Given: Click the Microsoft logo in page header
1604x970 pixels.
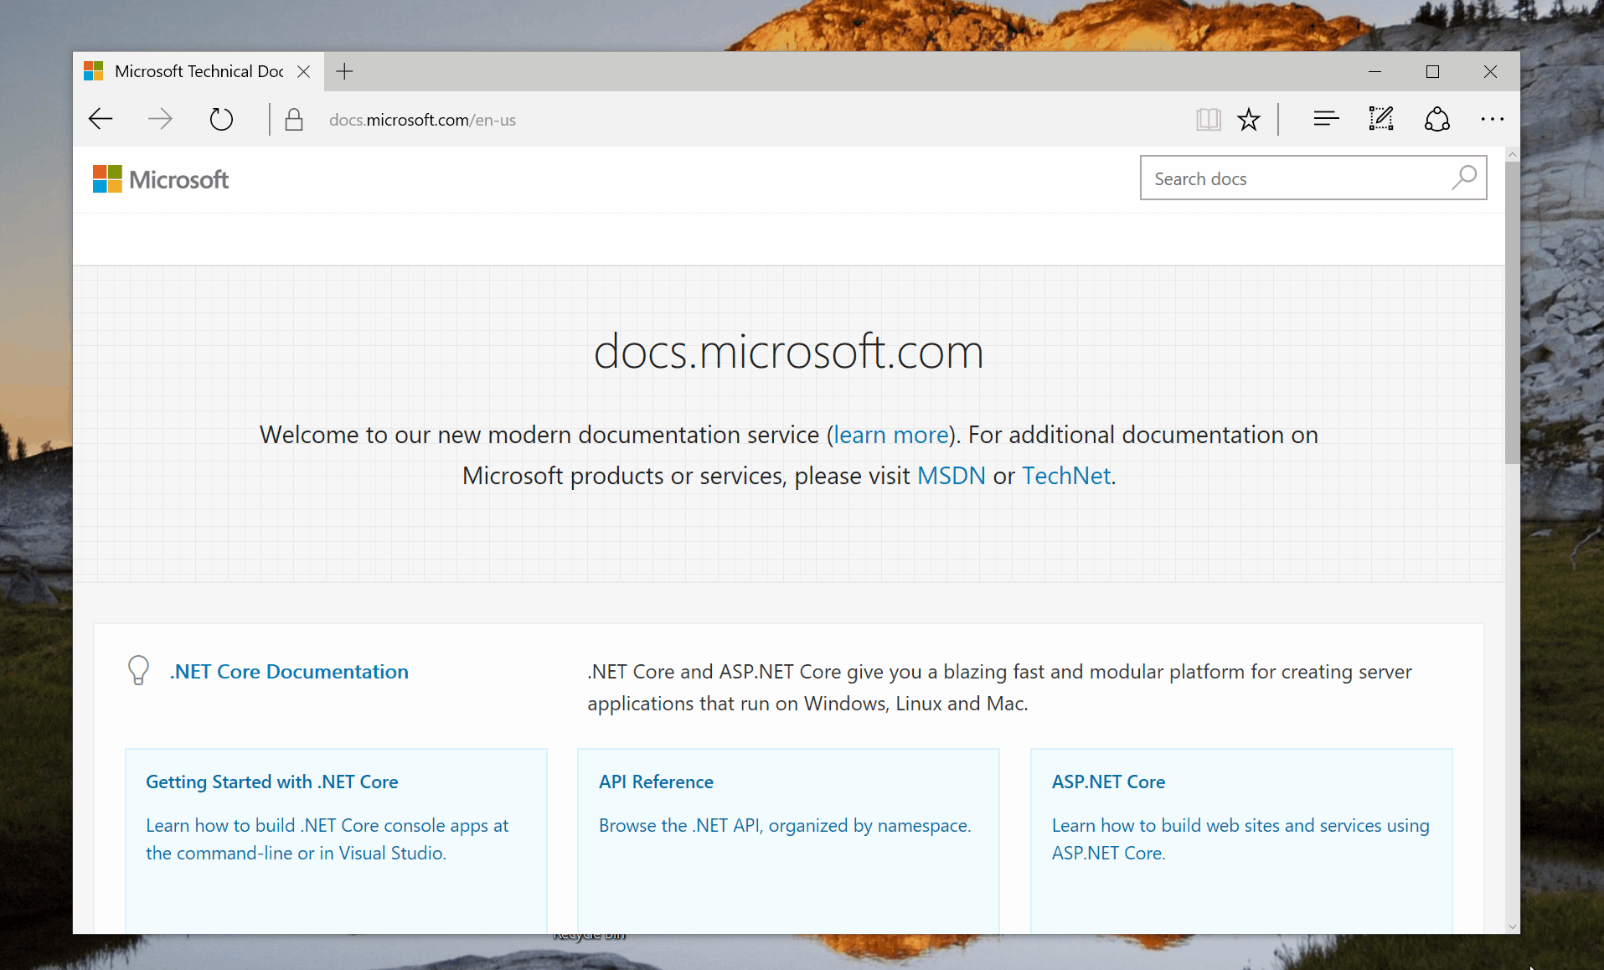Looking at the screenshot, I should [x=160, y=179].
